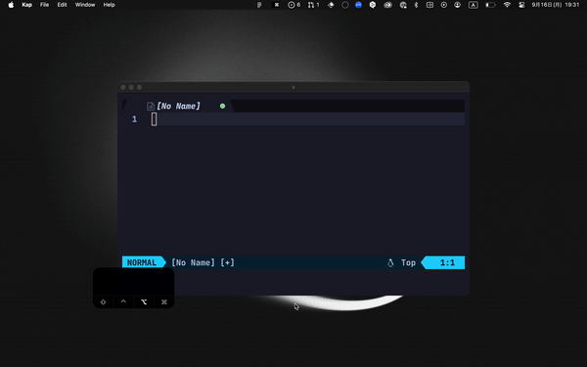Click the Linux penguin icon in statusline
The width and height of the screenshot is (587, 367).
pyautogui.click(x=390, y=263)
